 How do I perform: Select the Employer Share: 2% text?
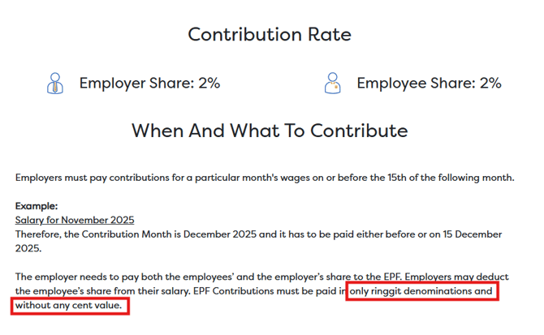149,83
